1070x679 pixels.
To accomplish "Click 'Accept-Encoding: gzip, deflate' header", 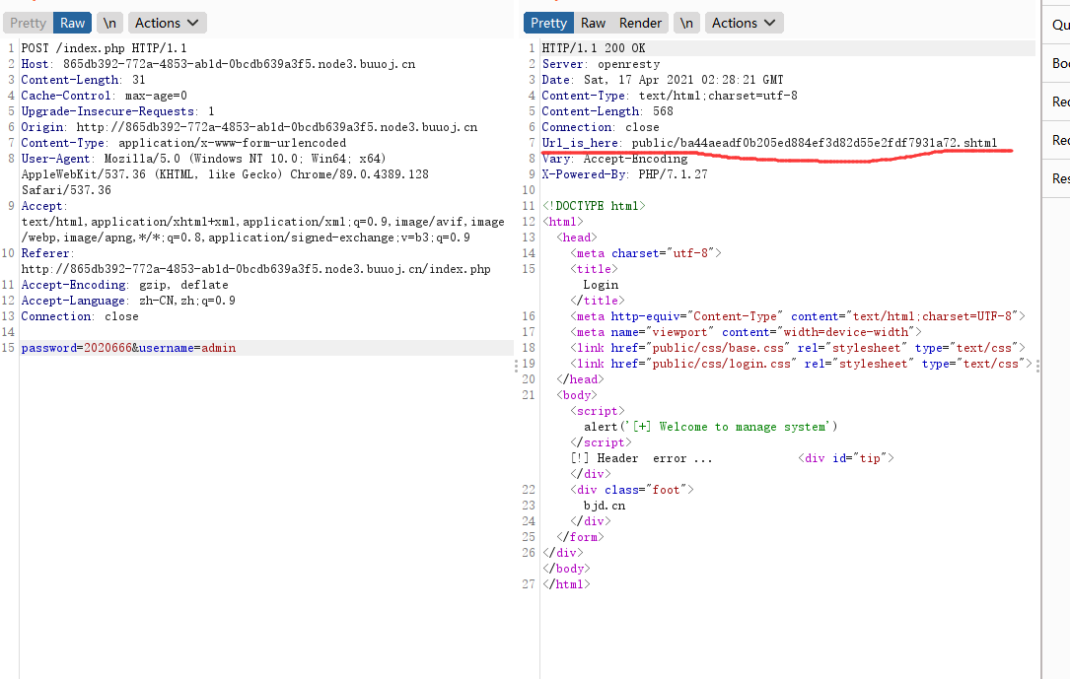I will (125, 284).
